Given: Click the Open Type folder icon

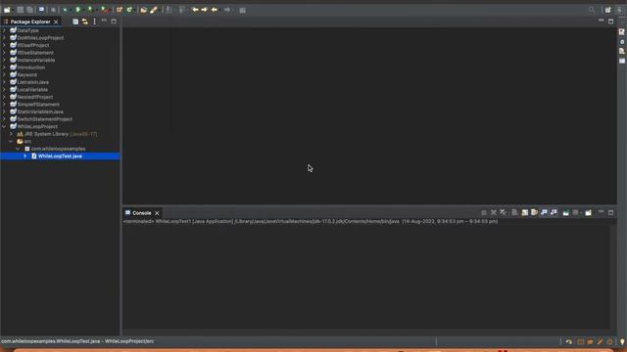Looking at the screenshot, I should tap(144, 10).
